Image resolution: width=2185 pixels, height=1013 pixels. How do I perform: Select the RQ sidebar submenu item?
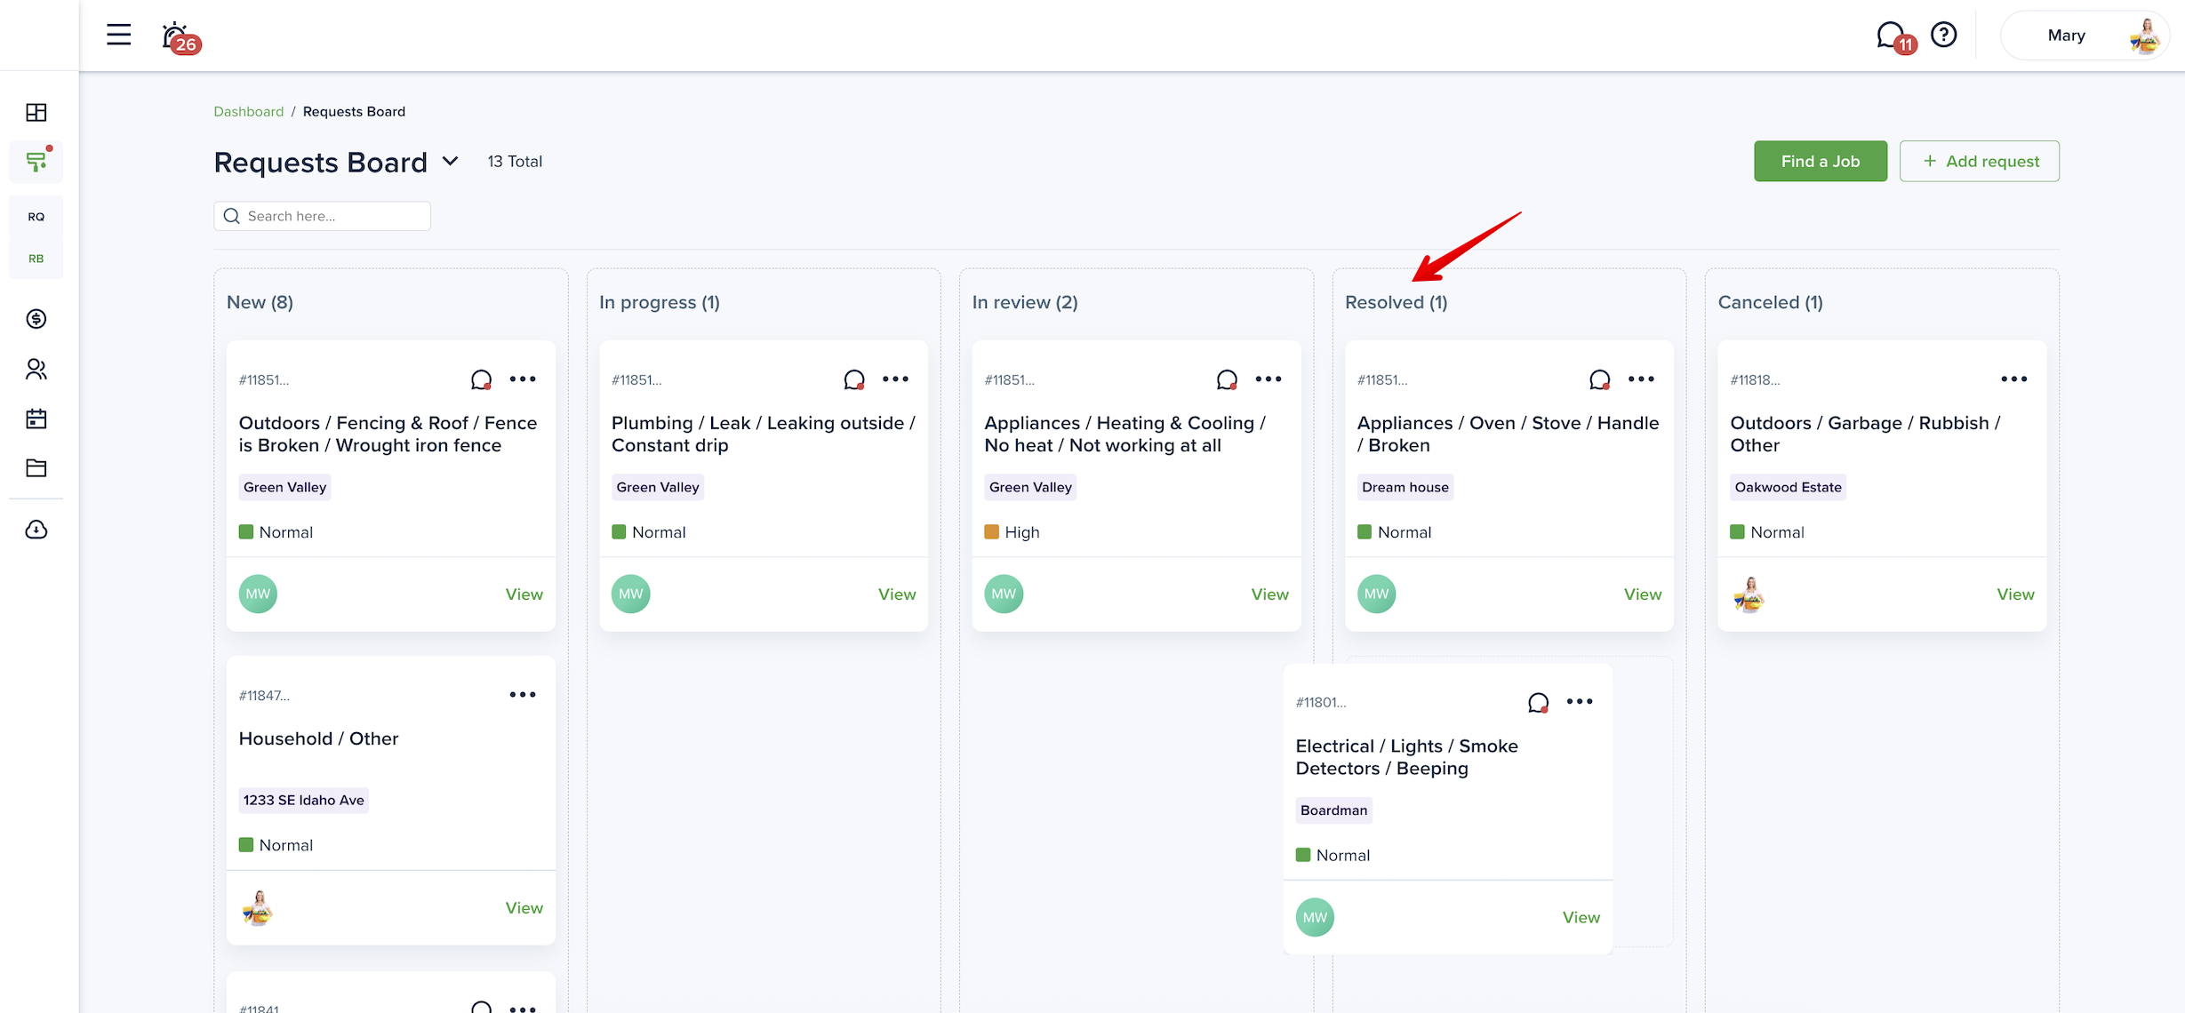[36, 217]
